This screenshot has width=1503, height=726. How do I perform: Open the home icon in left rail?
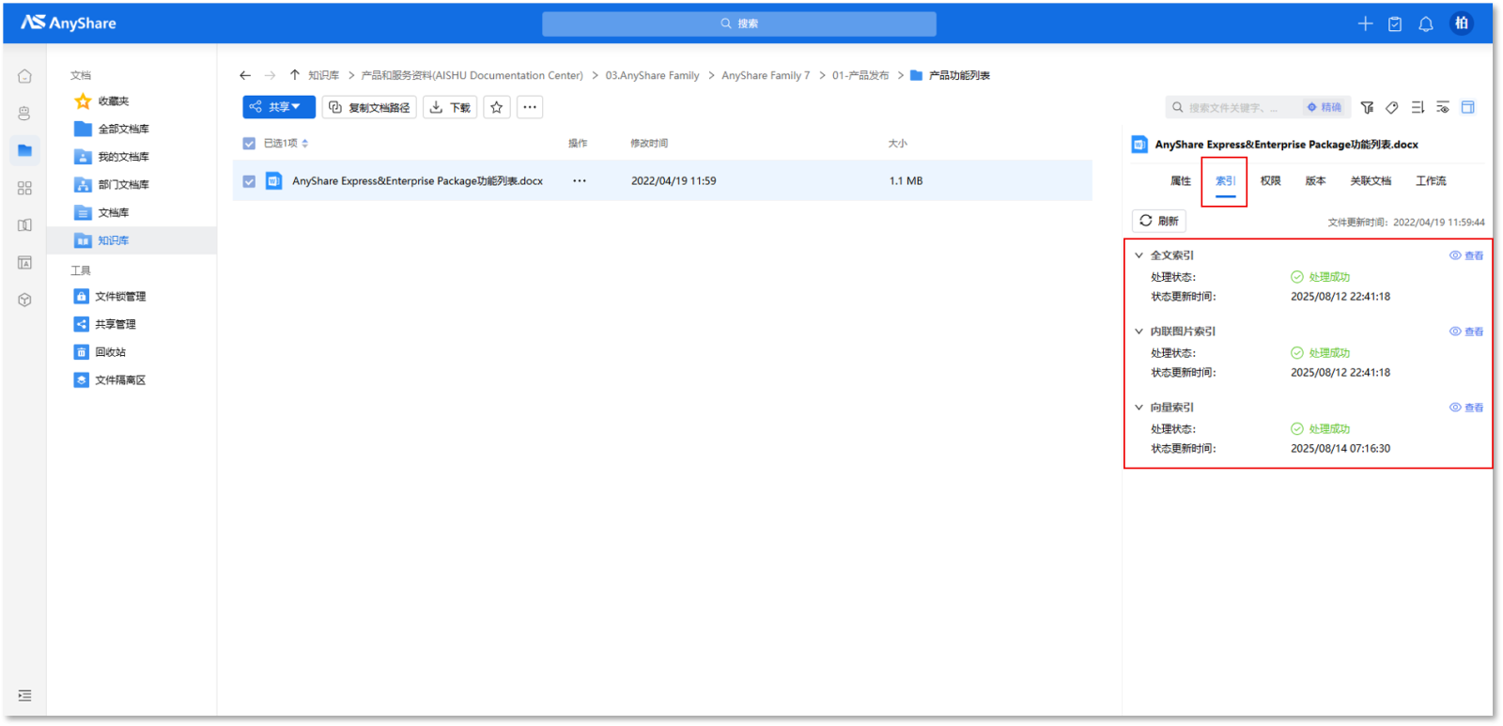24,76
